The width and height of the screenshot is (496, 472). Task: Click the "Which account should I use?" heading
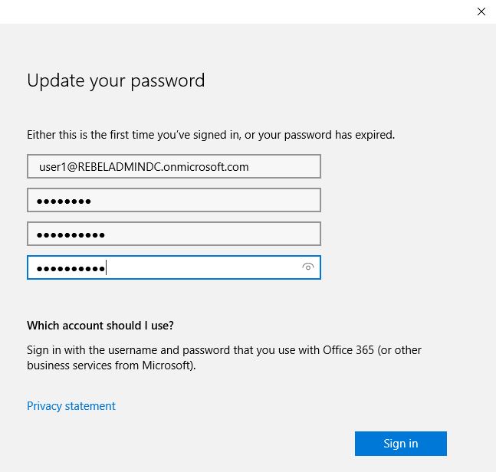pyautogui.click(x=100, y=326)
